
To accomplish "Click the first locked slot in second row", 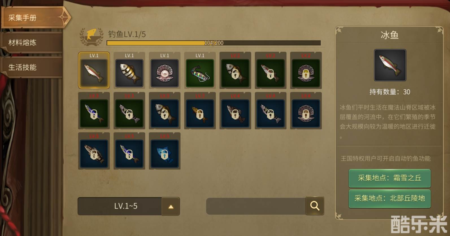I will pos(94,111).
